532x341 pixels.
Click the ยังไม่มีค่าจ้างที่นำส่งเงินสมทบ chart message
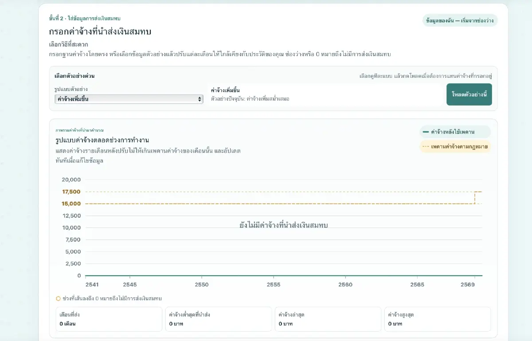point(284,225)
